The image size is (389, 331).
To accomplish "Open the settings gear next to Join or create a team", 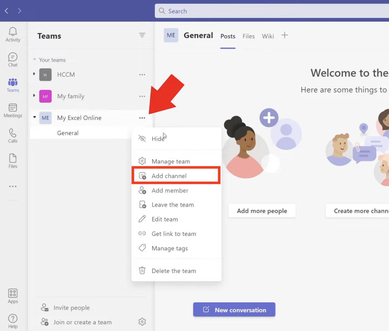I will 142,322.
